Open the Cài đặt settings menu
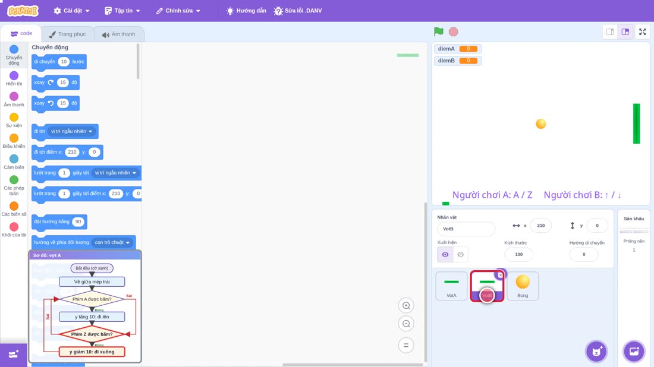Viewport: 654px width, 367px height. [72, 11]
